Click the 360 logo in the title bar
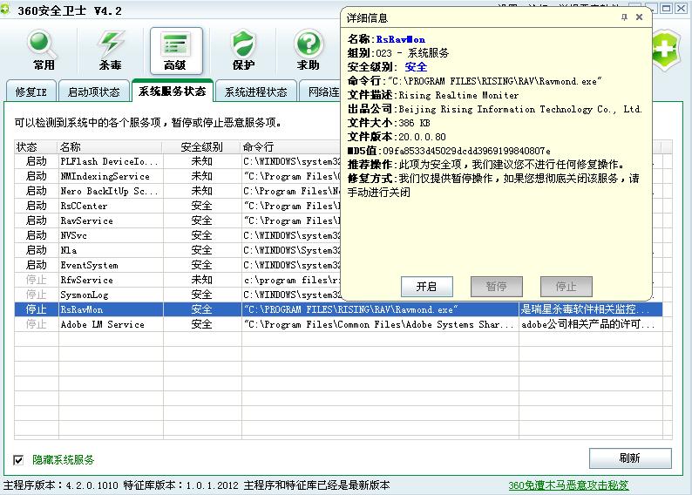The image size is (692, 495). (5, 10)
